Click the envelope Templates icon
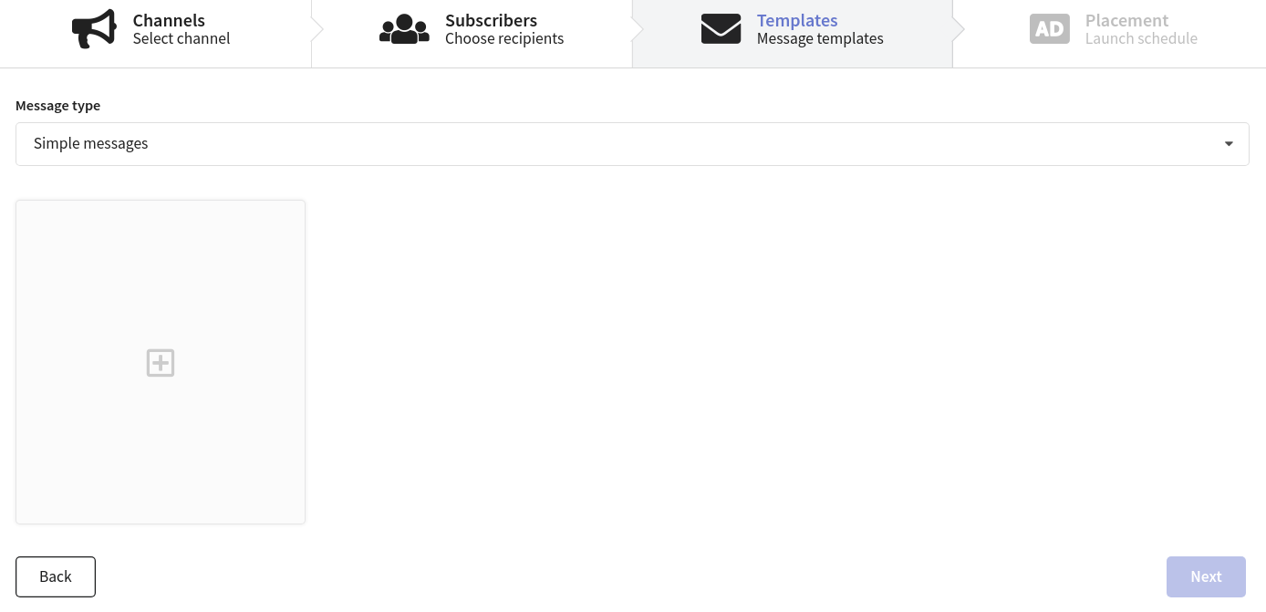1266x612 pixels. (x=721, y=29)
